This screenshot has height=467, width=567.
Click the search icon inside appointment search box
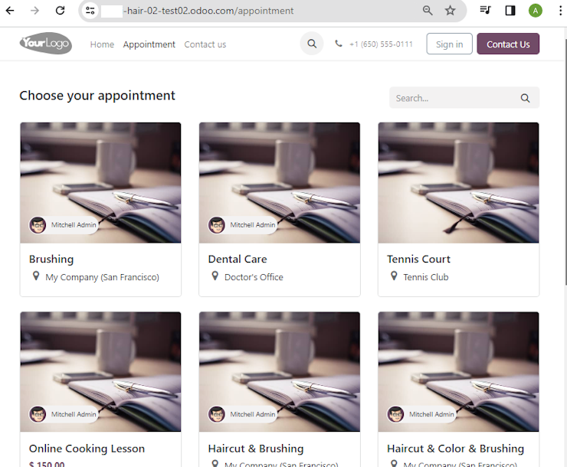coord(525,98)
